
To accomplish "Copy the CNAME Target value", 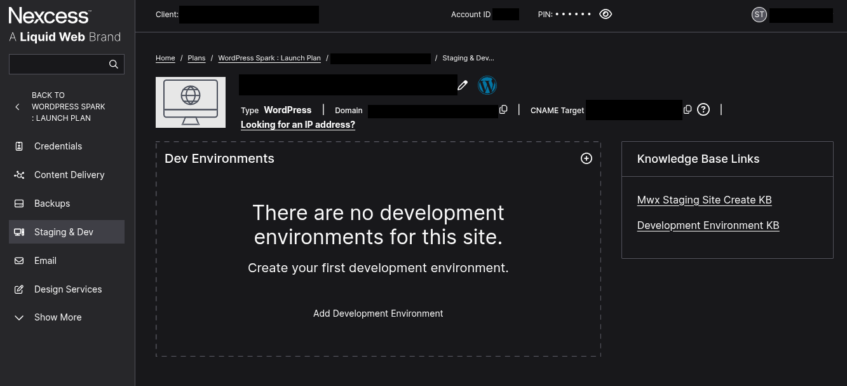I will 688,109.
